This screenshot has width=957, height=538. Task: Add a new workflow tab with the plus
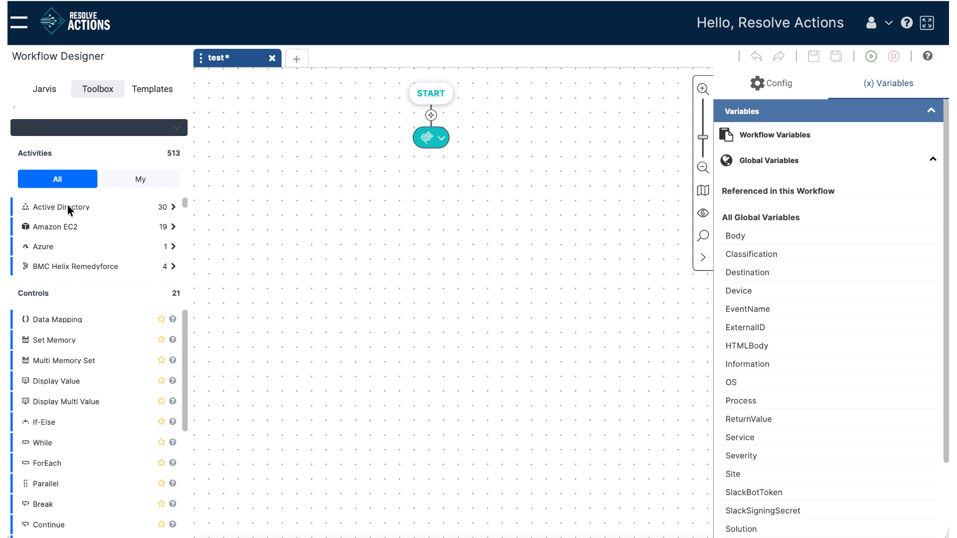coord(296,58)
